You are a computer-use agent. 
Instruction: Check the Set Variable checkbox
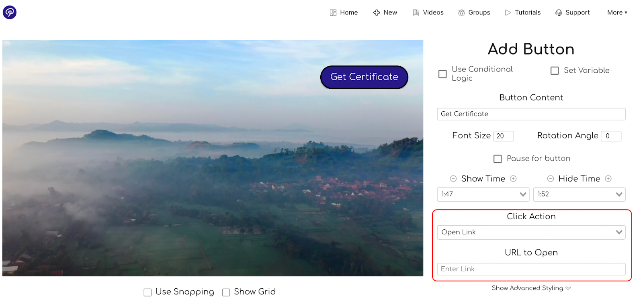pyautogui.click(x=555, y=71)
